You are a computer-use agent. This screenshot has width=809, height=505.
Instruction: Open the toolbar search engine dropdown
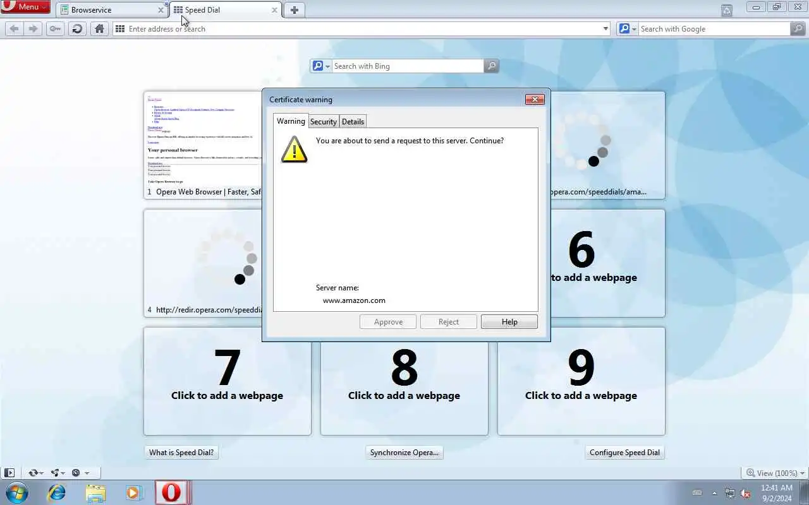(x=627, y=28)
